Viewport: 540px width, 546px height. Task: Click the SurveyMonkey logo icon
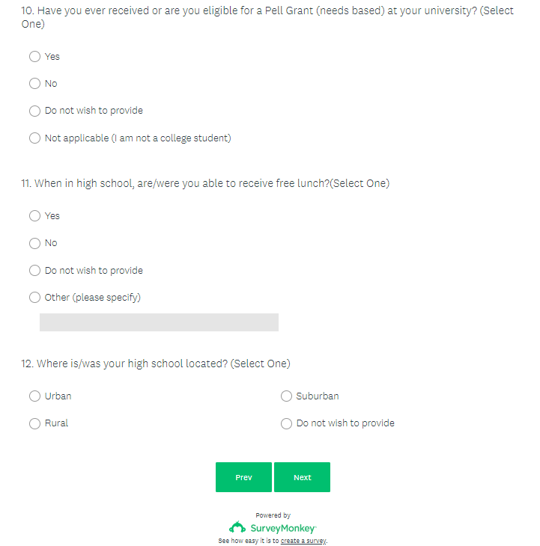point(237,527)
